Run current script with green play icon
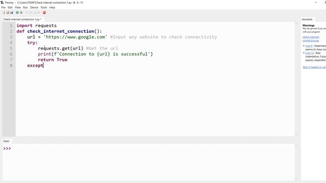 click(x=17, y=12)
